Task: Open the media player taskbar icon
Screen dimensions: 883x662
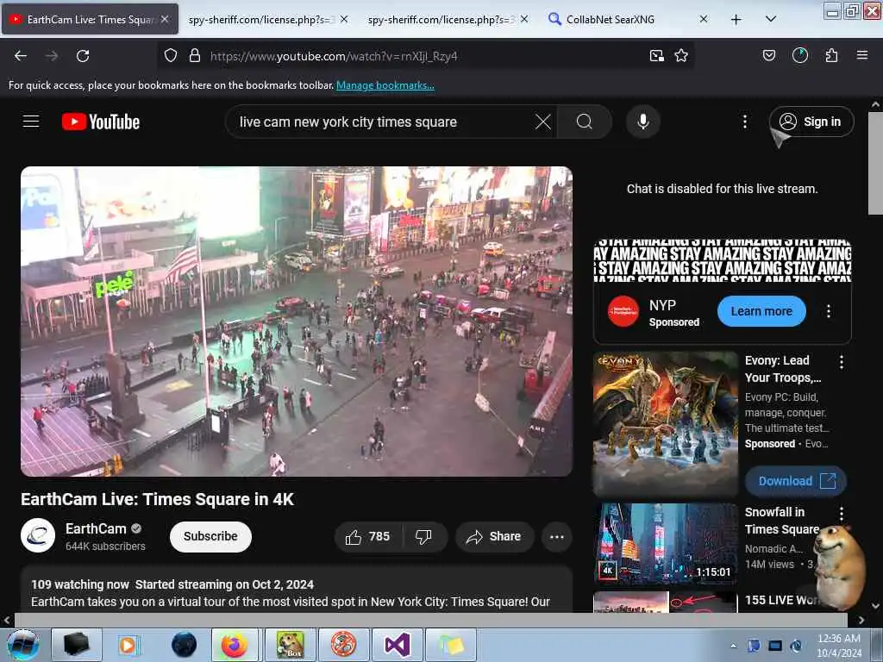Action: [128, 645]
